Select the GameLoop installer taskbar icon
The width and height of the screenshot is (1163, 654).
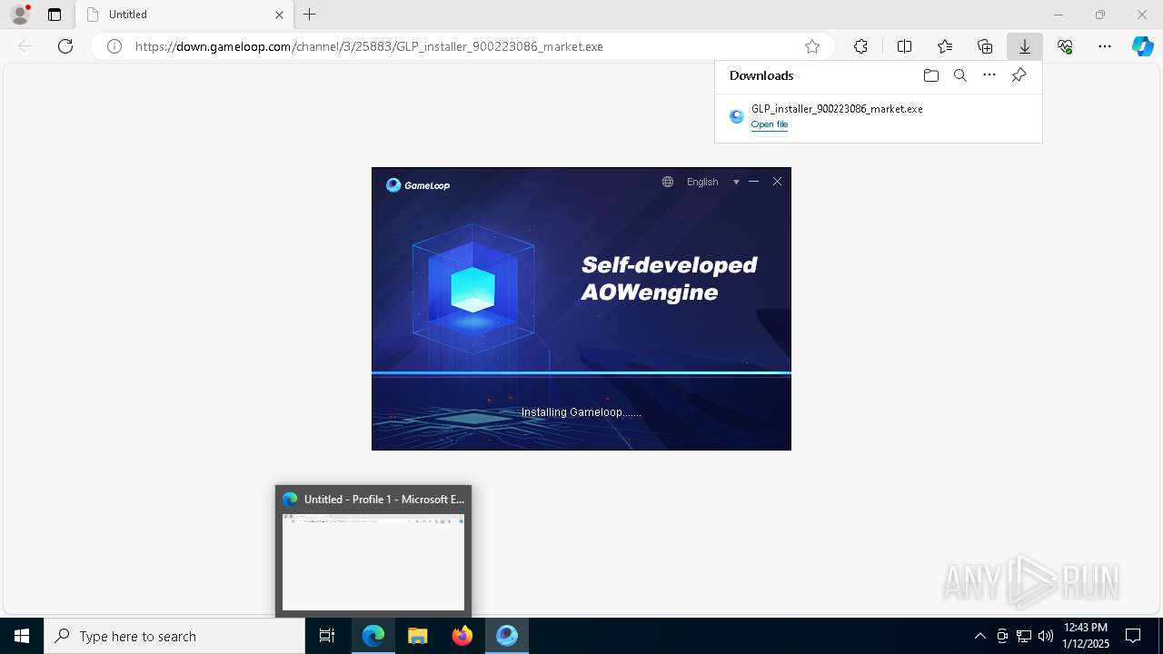507,636
